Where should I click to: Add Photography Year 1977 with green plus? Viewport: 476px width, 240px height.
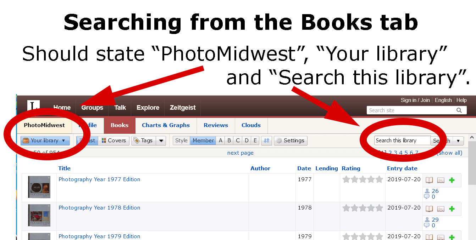[x=452, y=180]
